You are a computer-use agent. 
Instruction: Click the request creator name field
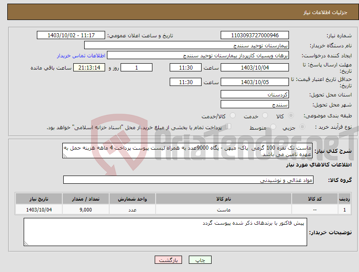[198, 55]
